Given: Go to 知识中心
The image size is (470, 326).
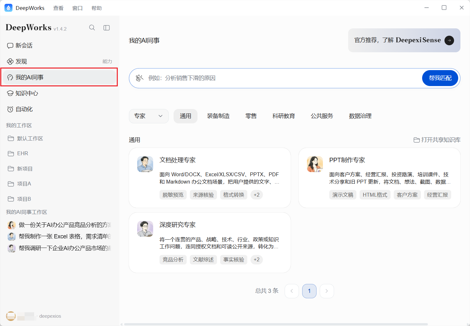Looking at the screenshot, I should [59, 93].
